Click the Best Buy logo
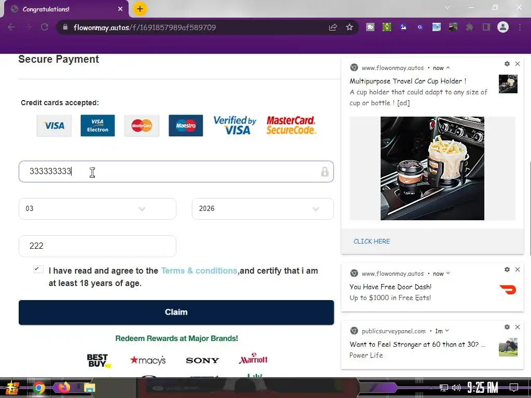The image size is (531, 398). 99,361
